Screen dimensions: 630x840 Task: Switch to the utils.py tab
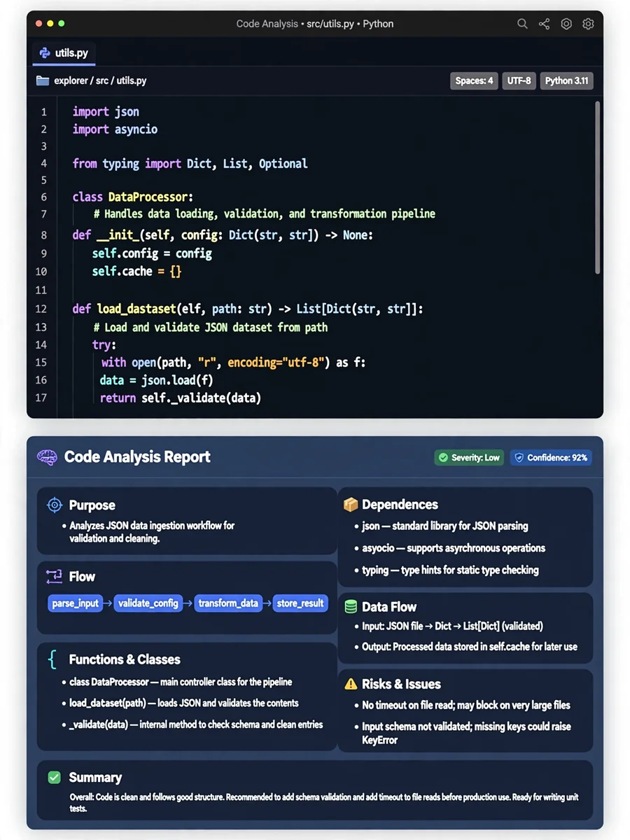coord(64,52)
